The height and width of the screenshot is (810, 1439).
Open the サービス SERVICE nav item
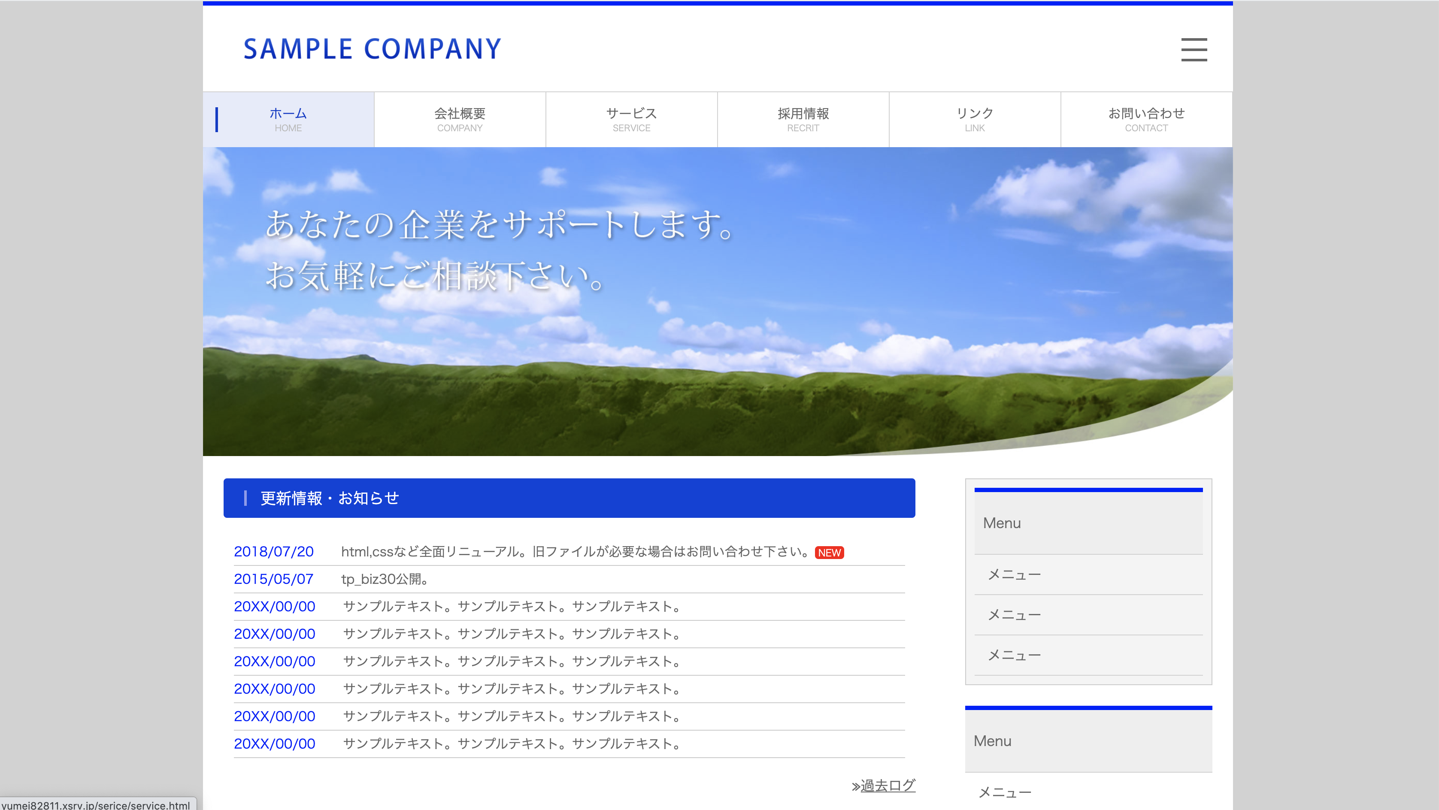631,120
